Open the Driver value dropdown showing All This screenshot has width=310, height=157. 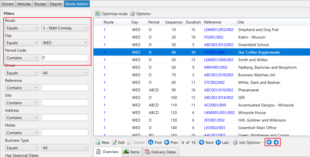64,73
